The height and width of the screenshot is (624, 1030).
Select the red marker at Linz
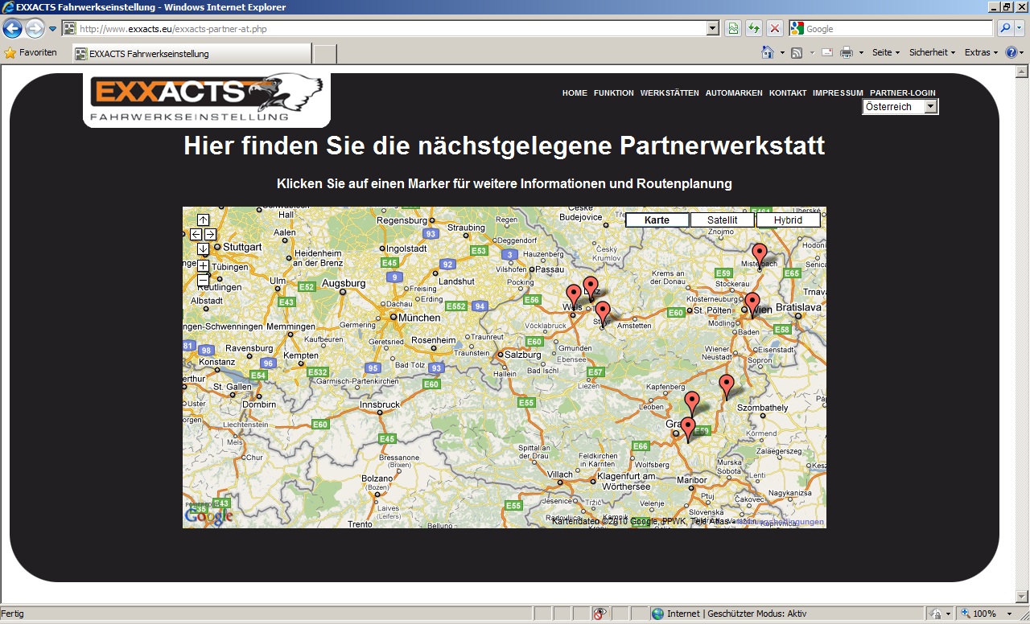(x=591, y=287)
